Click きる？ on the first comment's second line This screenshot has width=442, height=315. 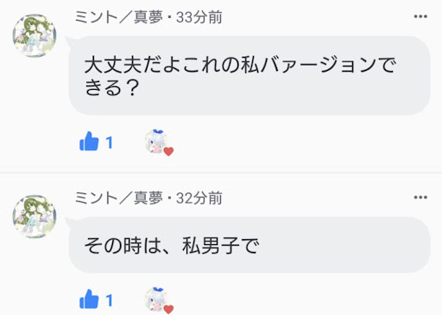click(x=112, y=87)
